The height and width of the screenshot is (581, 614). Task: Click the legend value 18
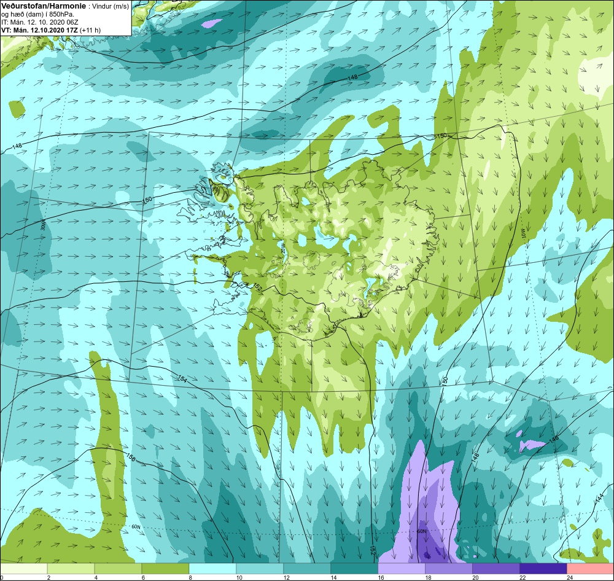[x=429, y=577]
